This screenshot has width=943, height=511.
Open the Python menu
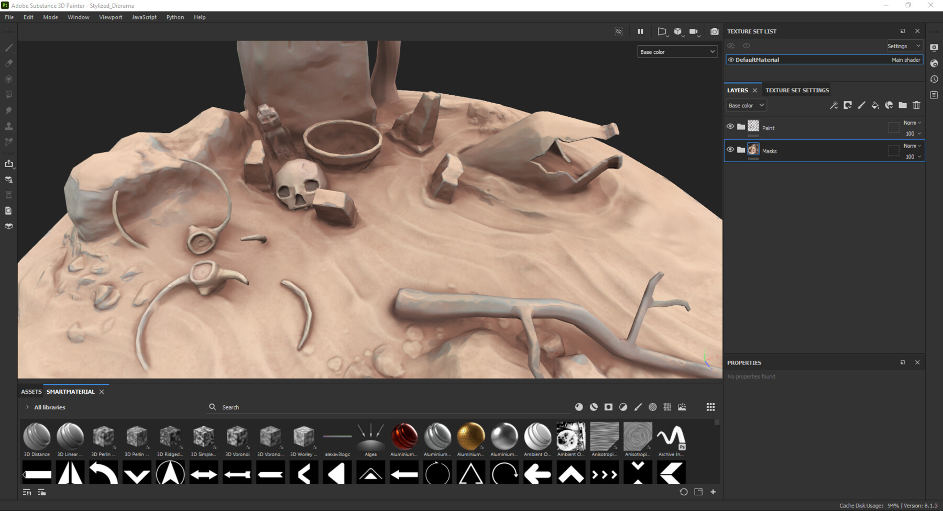pyautogui.click(x=175, y=17)
